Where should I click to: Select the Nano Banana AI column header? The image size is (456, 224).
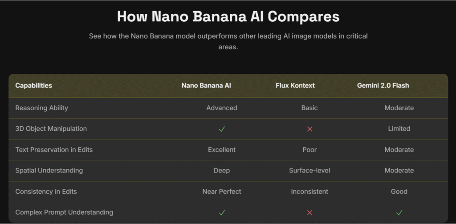pos(207,86)
